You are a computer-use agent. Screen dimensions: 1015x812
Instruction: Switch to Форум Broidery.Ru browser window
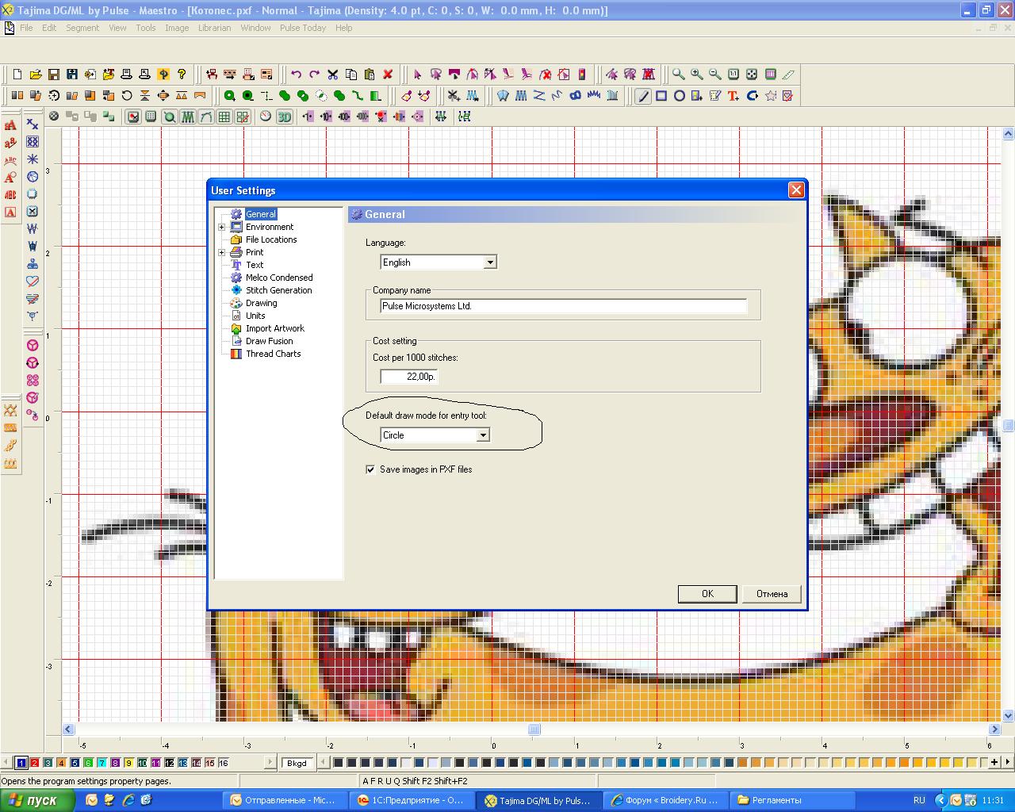[666, 800]
